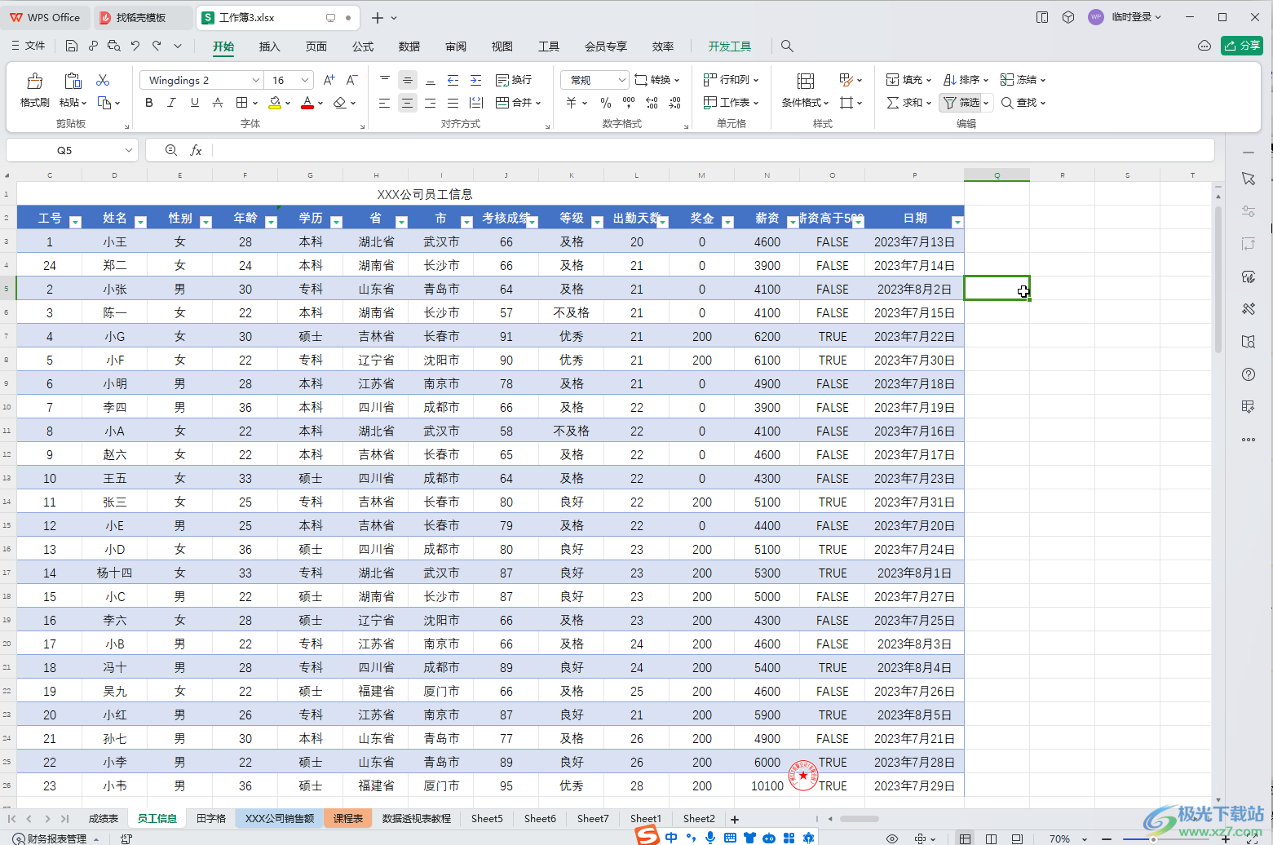Open the font size 16 dropdown
Viewport: 1273px width, 845px height.
305,80
